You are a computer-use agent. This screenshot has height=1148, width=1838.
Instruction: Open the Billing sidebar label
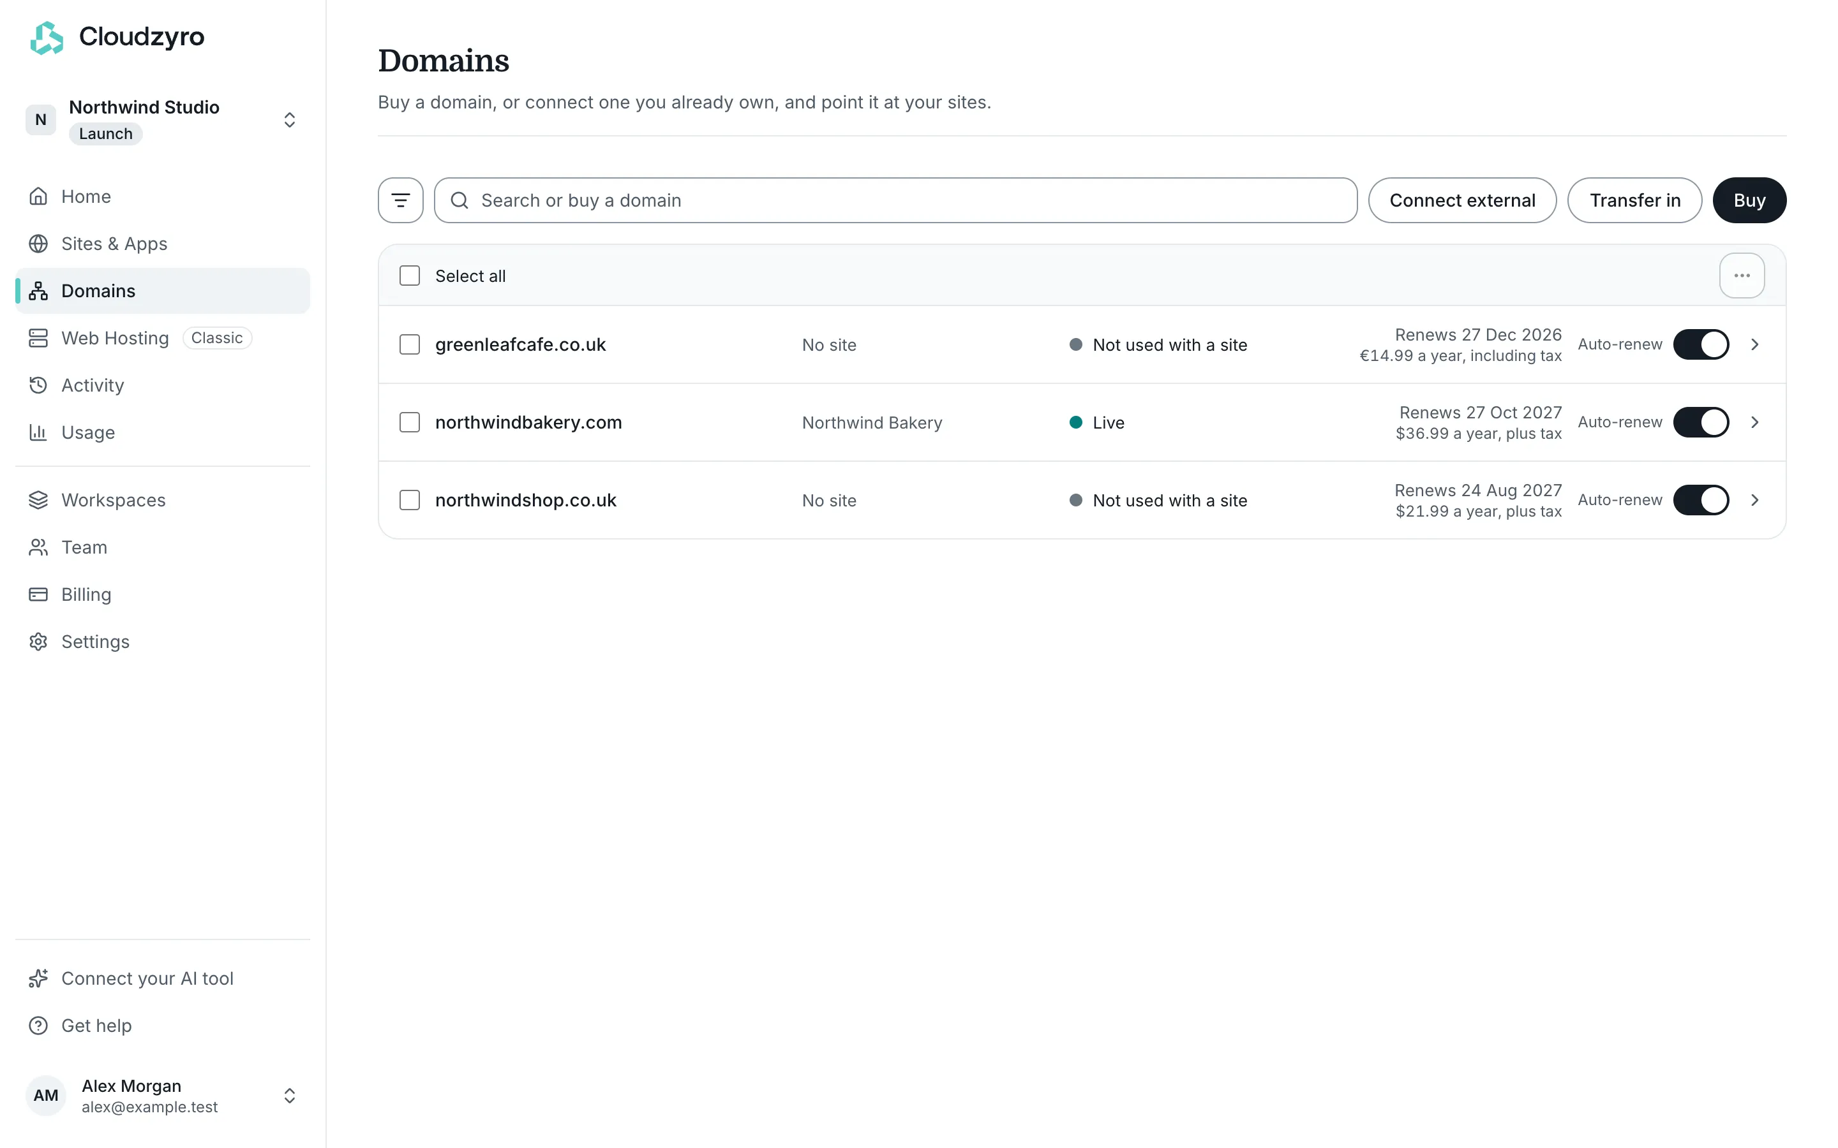click(x=86, y=594)
